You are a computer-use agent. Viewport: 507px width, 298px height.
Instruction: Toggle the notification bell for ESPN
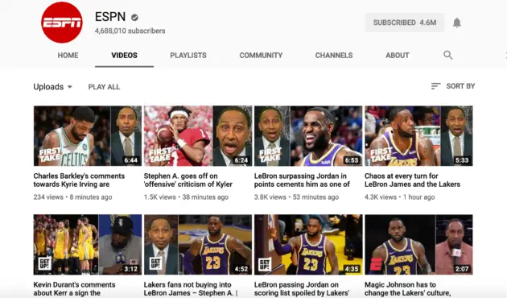[456, 23]
